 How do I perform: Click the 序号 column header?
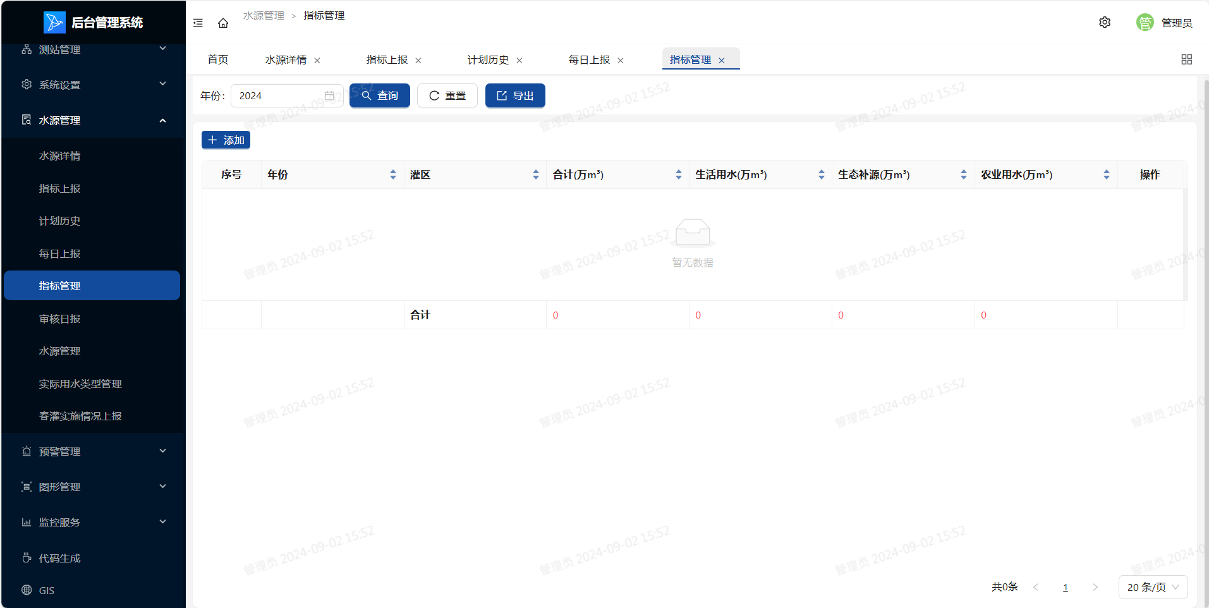click(x=231, y=174)
